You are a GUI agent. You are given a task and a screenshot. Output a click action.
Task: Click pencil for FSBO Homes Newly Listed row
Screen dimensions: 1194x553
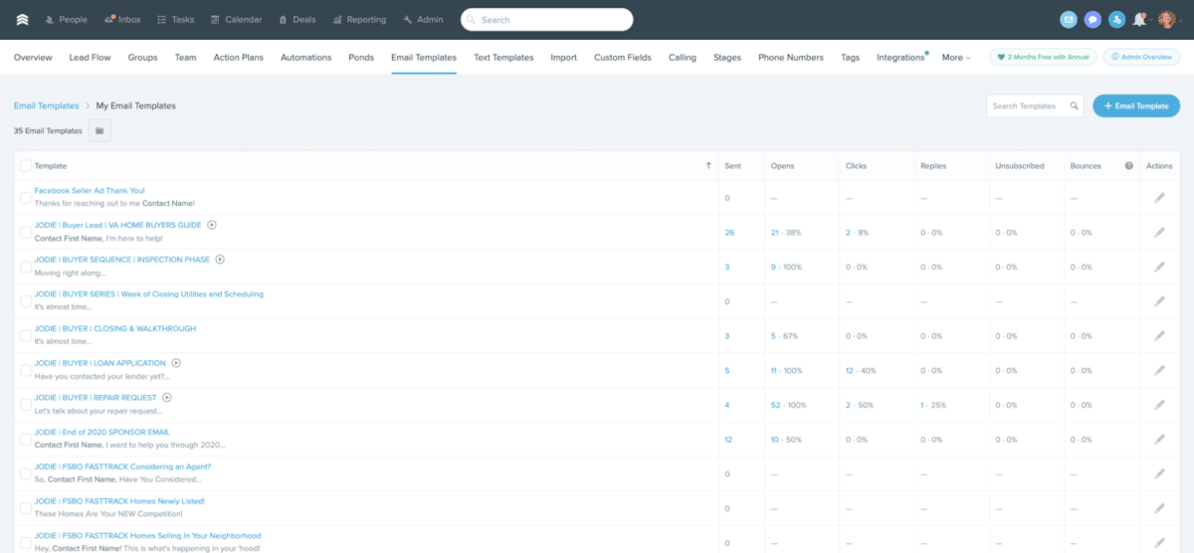(1159, 508)
